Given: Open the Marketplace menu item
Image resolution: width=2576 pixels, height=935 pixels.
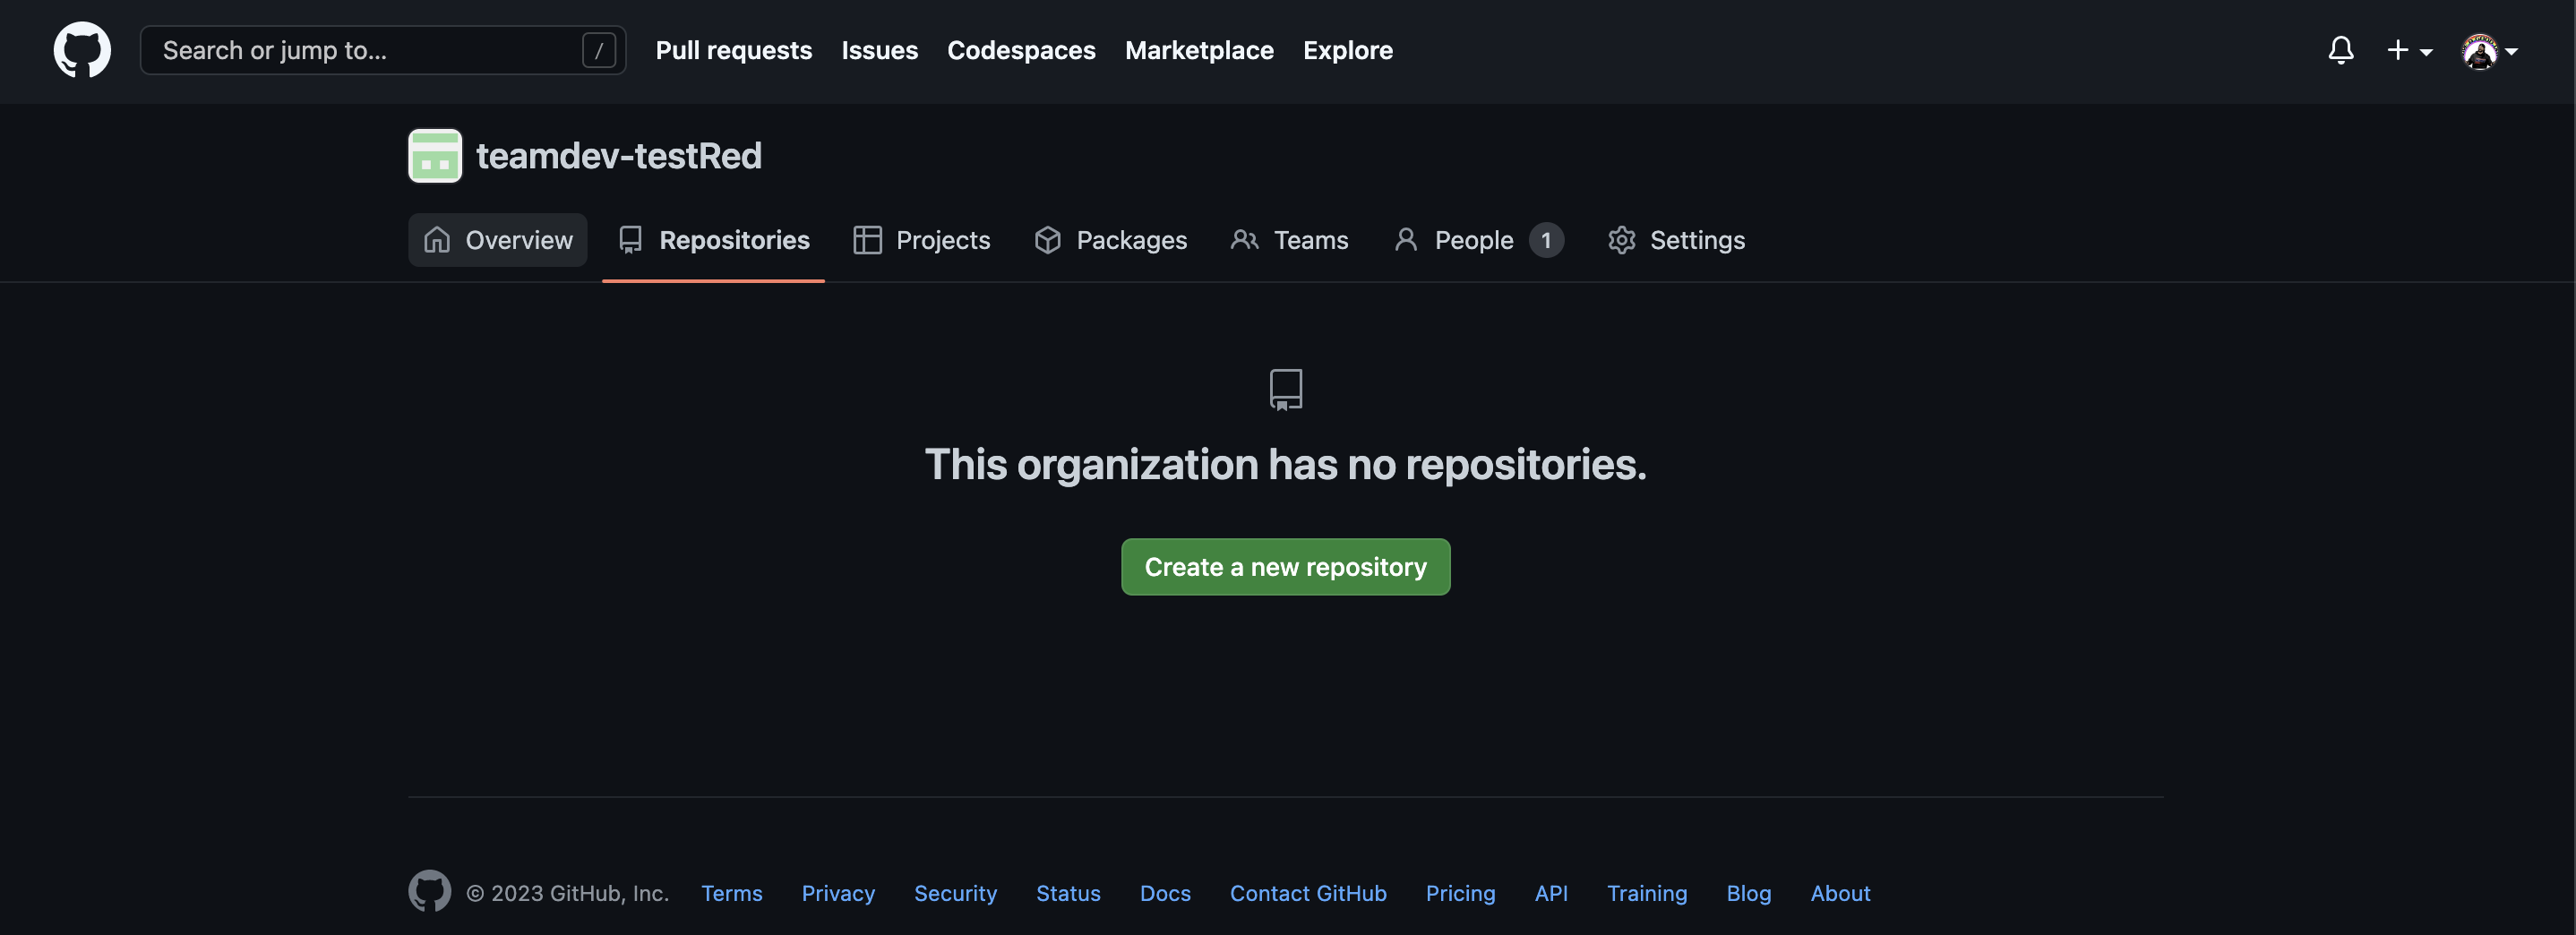Looking at the screenshot, I should tap(1199, 50).
